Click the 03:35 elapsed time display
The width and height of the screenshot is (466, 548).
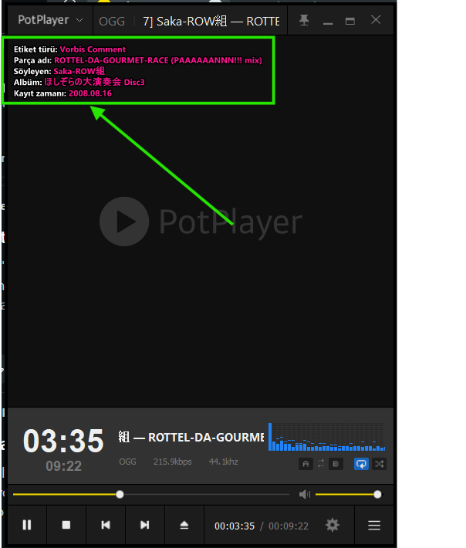tap(63, 441)
